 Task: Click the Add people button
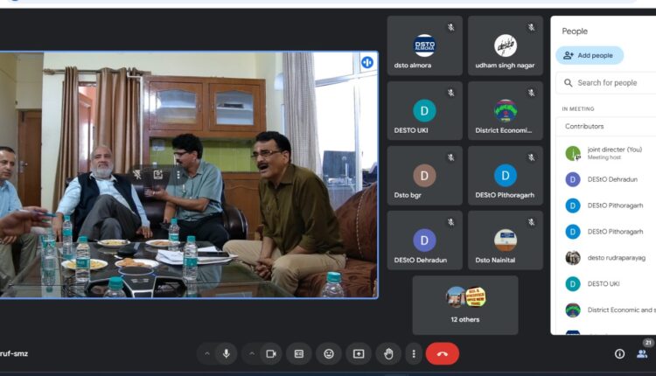[x=590, y=55]
